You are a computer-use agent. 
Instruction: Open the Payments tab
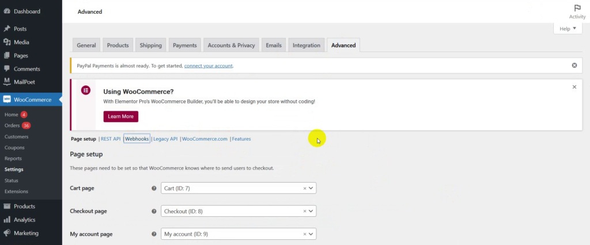tap(185, 45)
